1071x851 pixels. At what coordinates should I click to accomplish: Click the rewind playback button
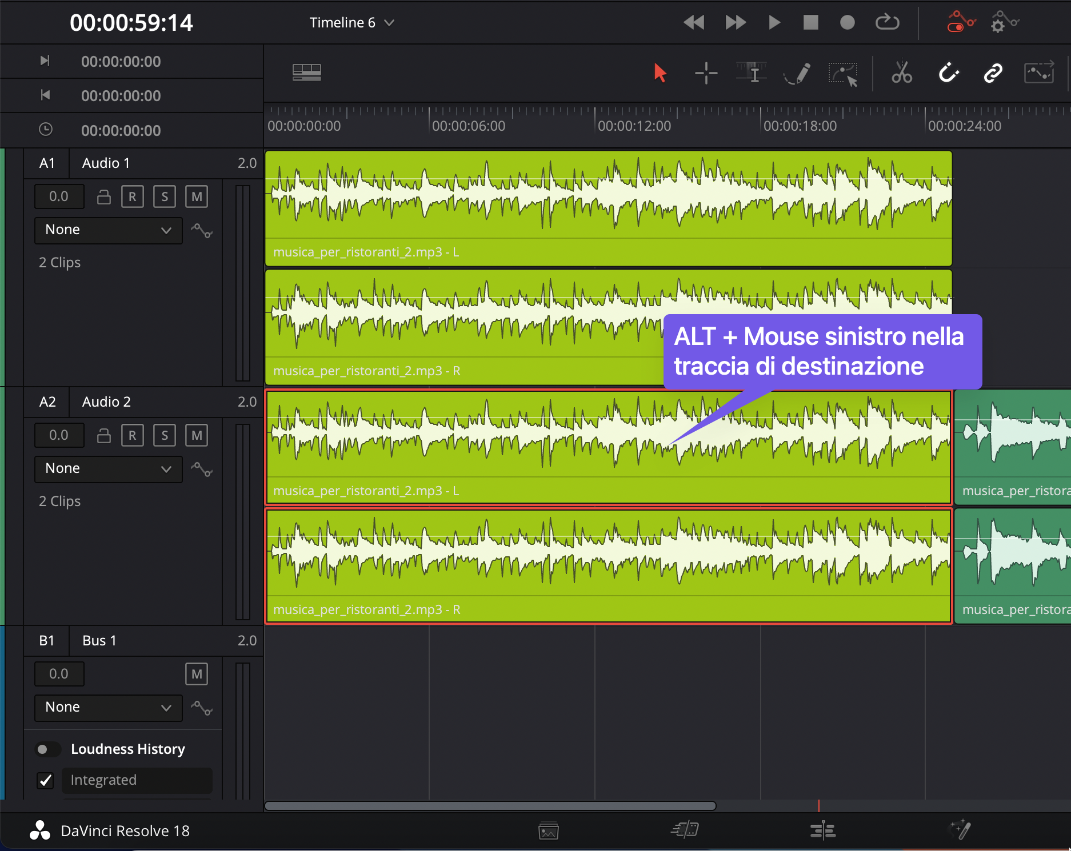pyautogui.click(x=693, y=23)
